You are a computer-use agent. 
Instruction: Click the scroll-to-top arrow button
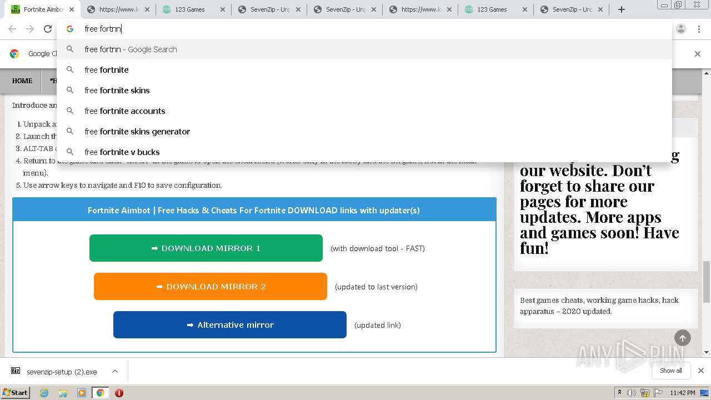click(683, 338)
